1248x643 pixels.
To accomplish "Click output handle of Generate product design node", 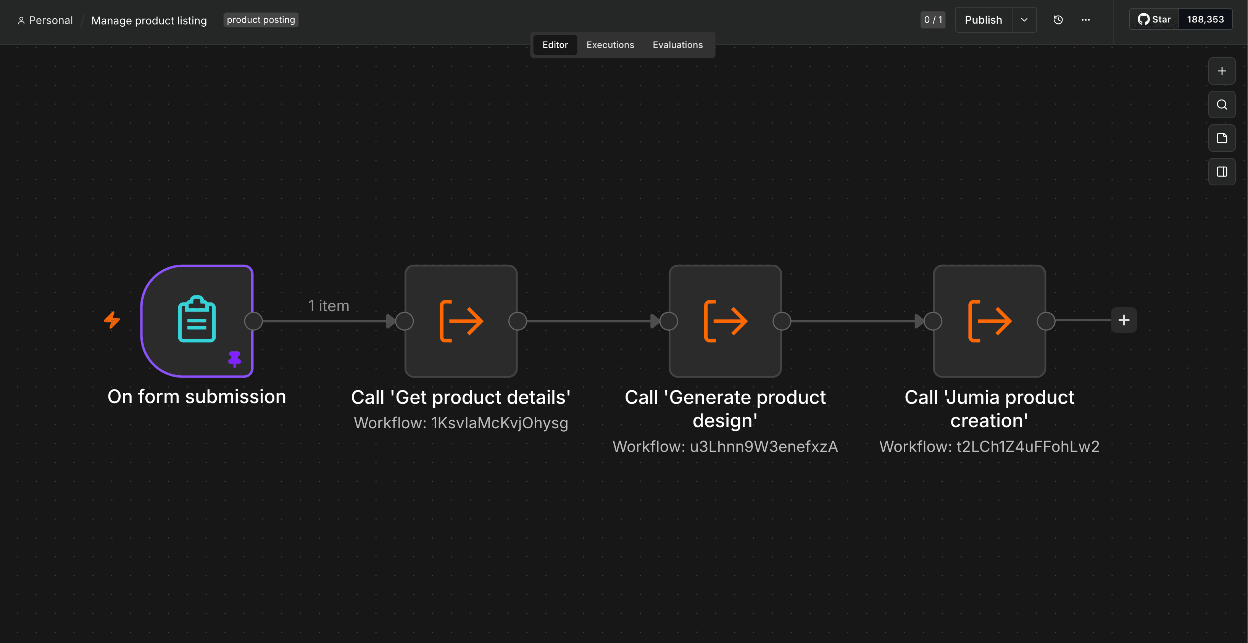I will tap(782, 321).
